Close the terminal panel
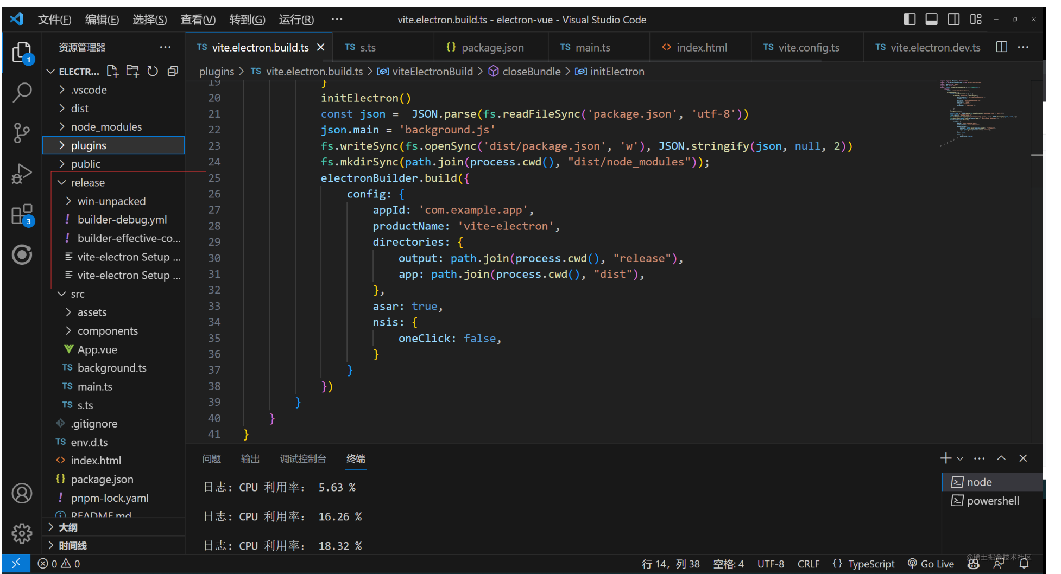Image resolution: width=1061 pixels, height=574 pixels. (x=1023, y=458)
